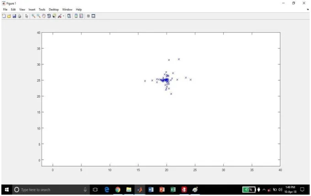This screenshot has width=311, height=196.
Task: Open the volume speaker tray icon
Action: (x=280, y=190)
